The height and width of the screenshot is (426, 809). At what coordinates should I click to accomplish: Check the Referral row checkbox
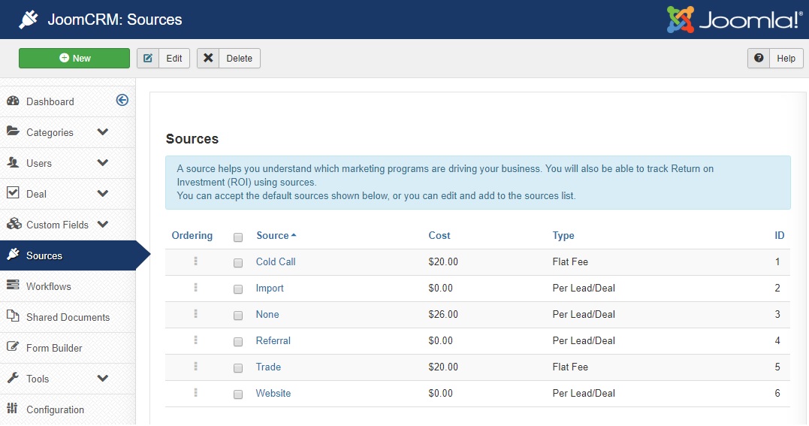click(238, 342)
